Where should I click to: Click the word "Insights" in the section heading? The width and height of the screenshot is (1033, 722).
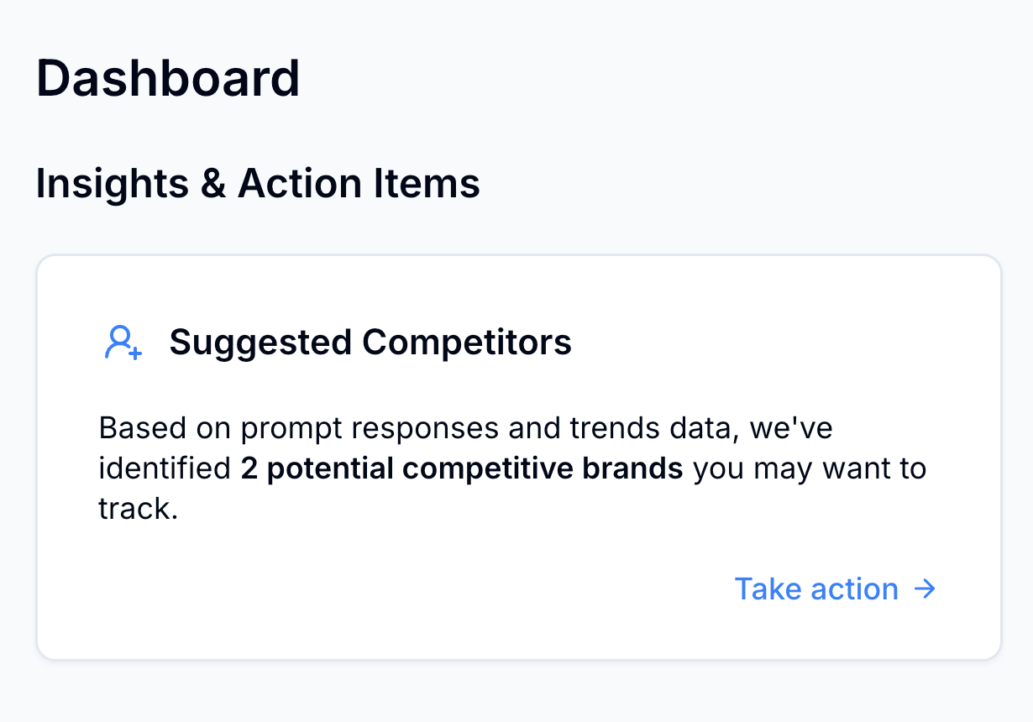coord(113,183)
